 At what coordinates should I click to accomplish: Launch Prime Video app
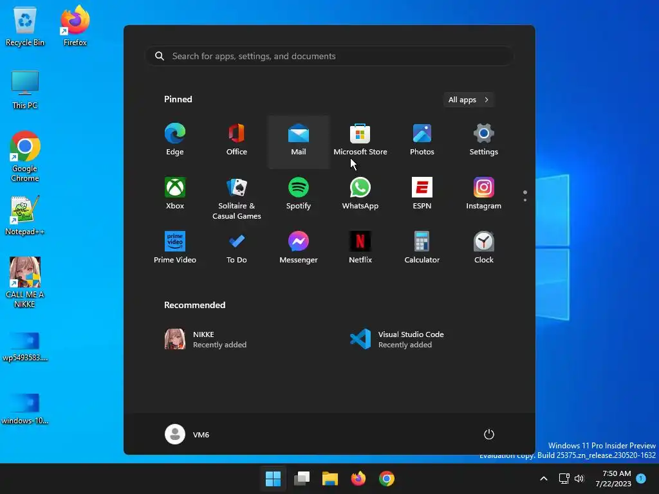click(x=175, y=248)
